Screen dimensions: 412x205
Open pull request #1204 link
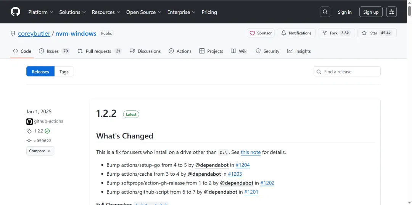click(243, 165)
